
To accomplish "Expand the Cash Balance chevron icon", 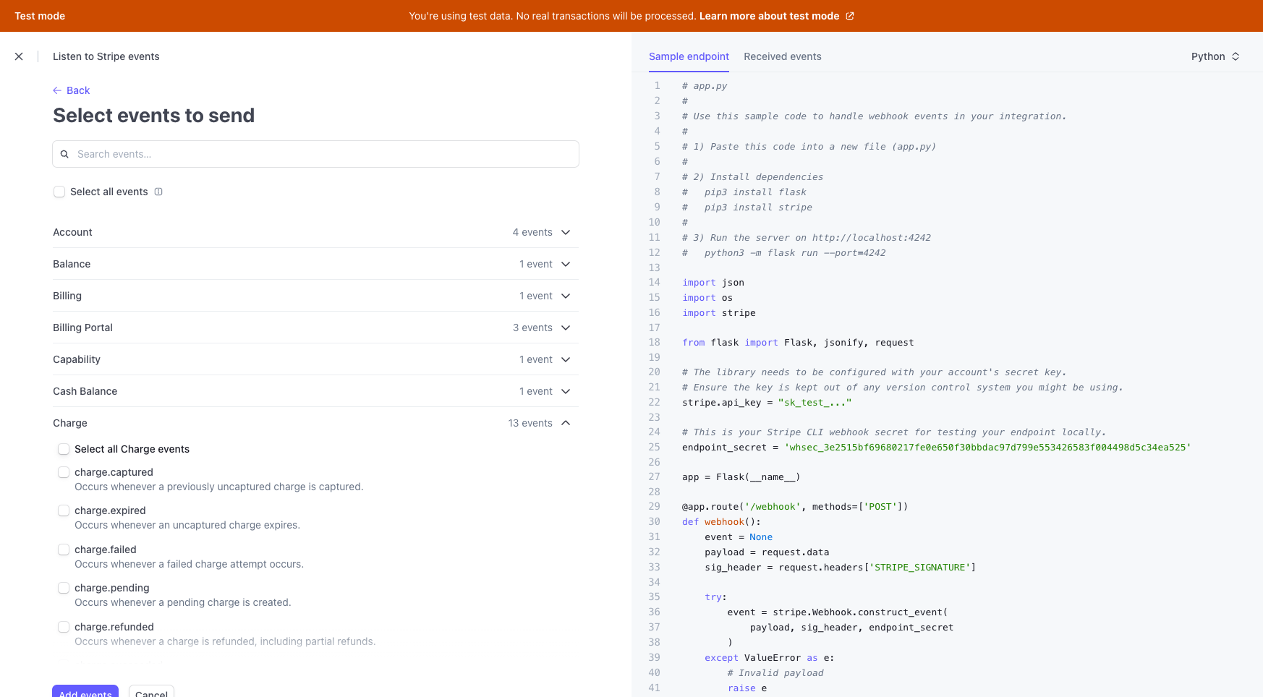I will (x=566, y=391).
